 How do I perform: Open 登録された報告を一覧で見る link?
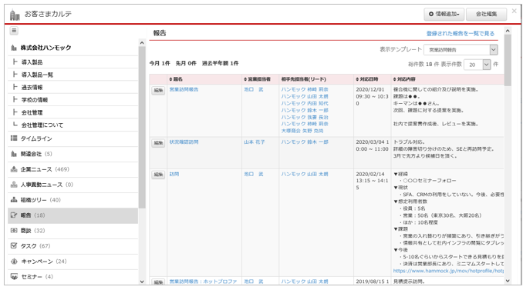[x=461, y=34]
